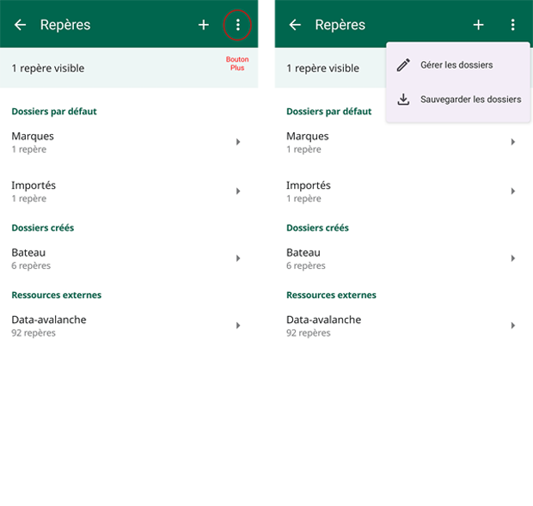Click the download icon beside Sauvegarder les dossiers
The width and height of the screenshot is (533, 506).
click(403, 99)
